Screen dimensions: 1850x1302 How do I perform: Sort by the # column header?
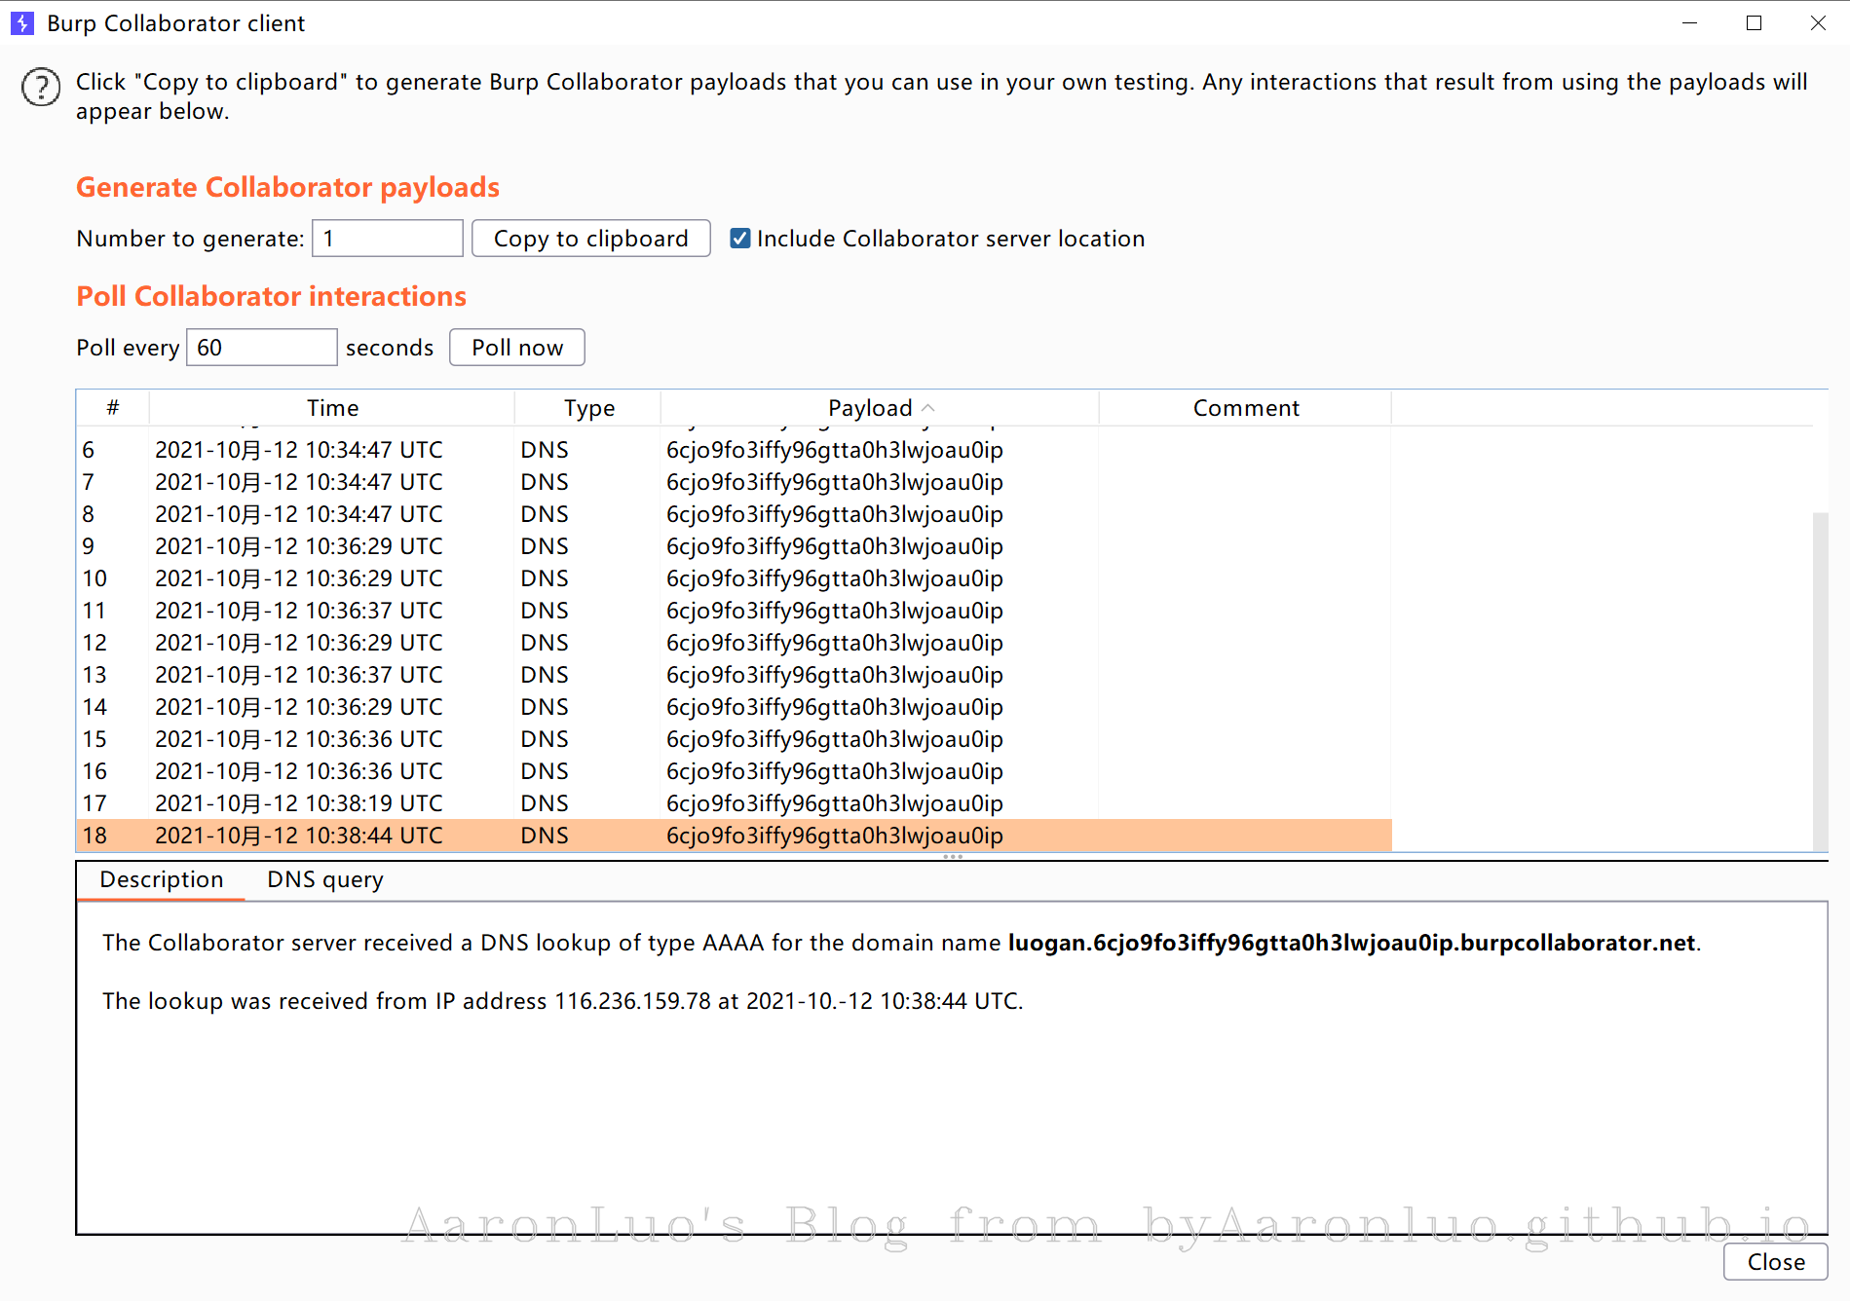tap(113, 408)
